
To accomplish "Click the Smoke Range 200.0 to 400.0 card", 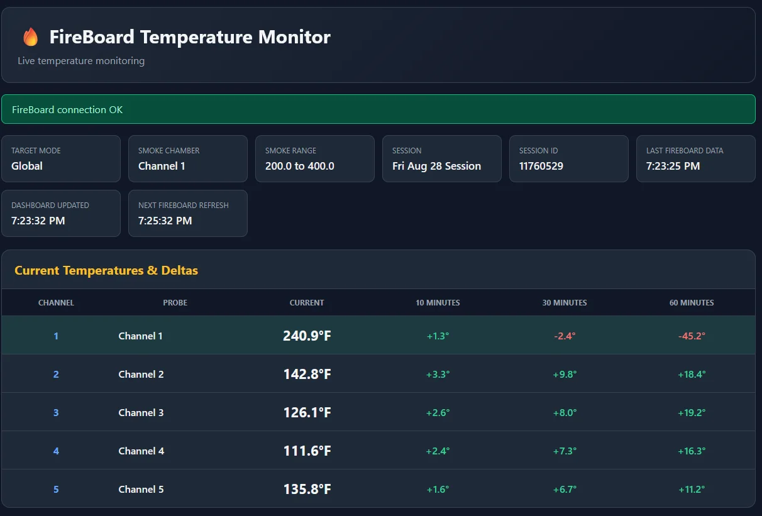I will coord(315,159).
